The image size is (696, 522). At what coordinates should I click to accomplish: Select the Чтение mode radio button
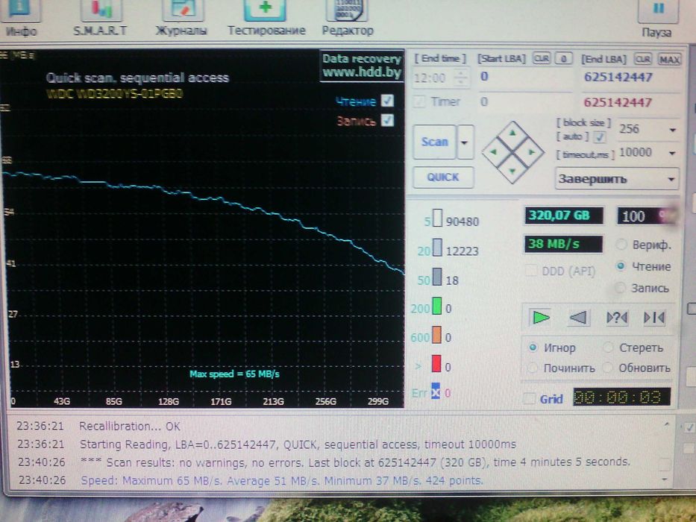tap(621, 266)
